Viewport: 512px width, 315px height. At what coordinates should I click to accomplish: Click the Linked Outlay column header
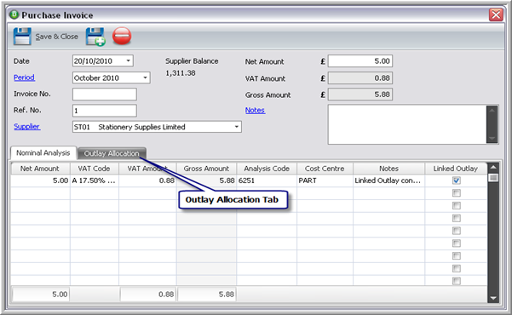(x=456, y=169)
